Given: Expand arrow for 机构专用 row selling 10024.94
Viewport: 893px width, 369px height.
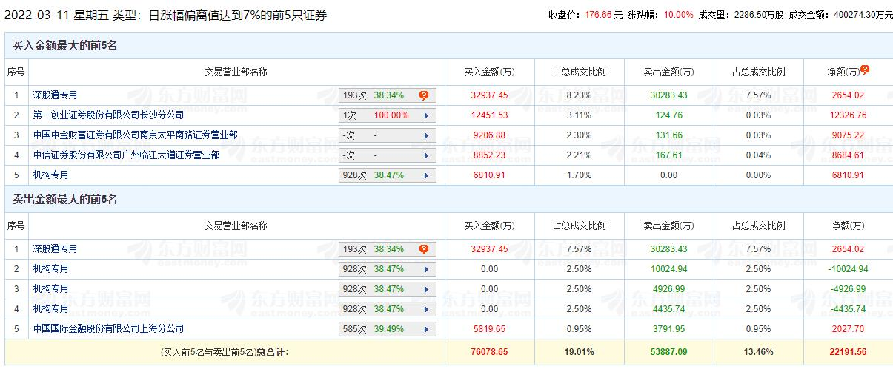Looking at the screenshot, I should [426, 269].
